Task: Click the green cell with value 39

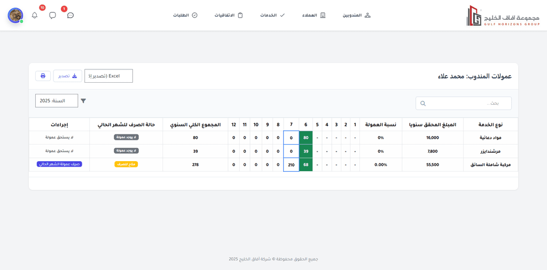Action: [306, 151]
